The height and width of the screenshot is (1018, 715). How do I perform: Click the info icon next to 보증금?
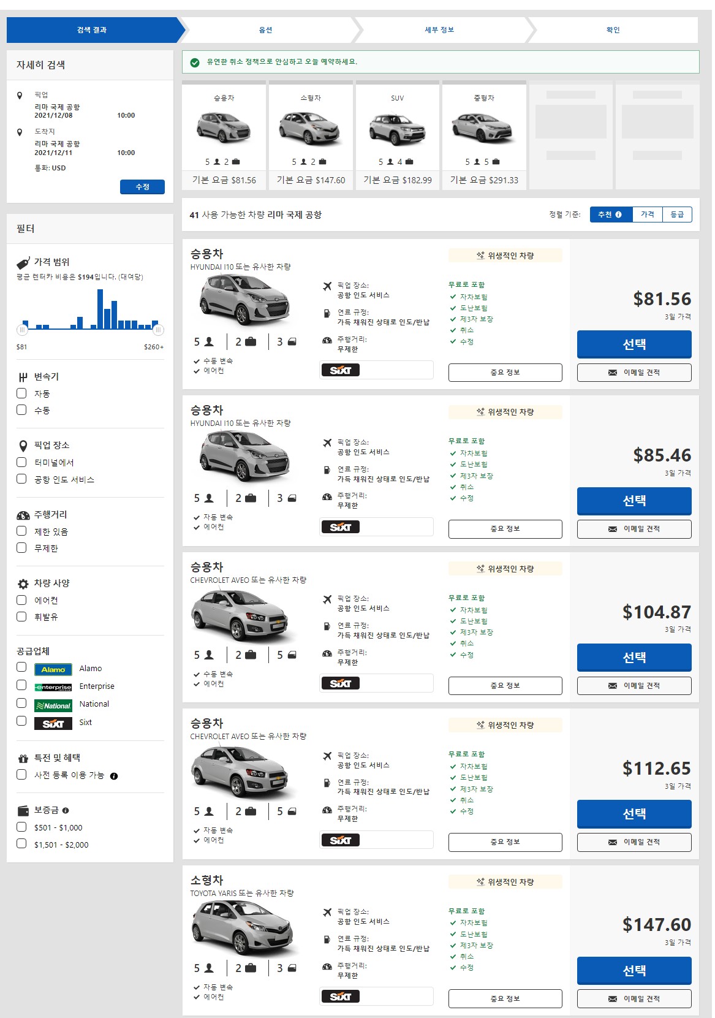click(x=66, y=810)
